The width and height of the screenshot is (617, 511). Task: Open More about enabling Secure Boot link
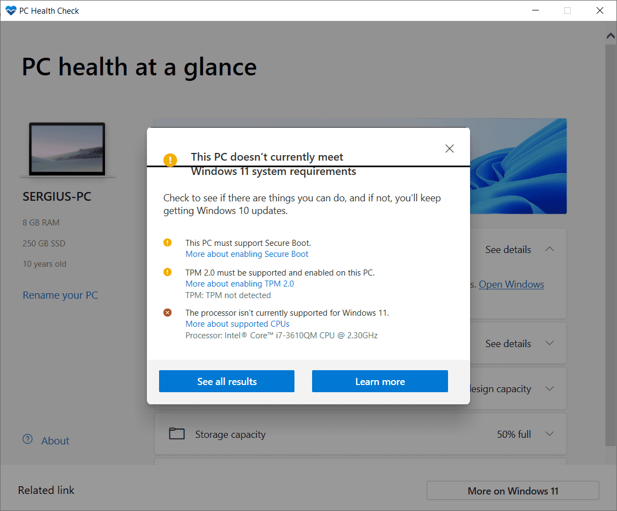[247, 254]
